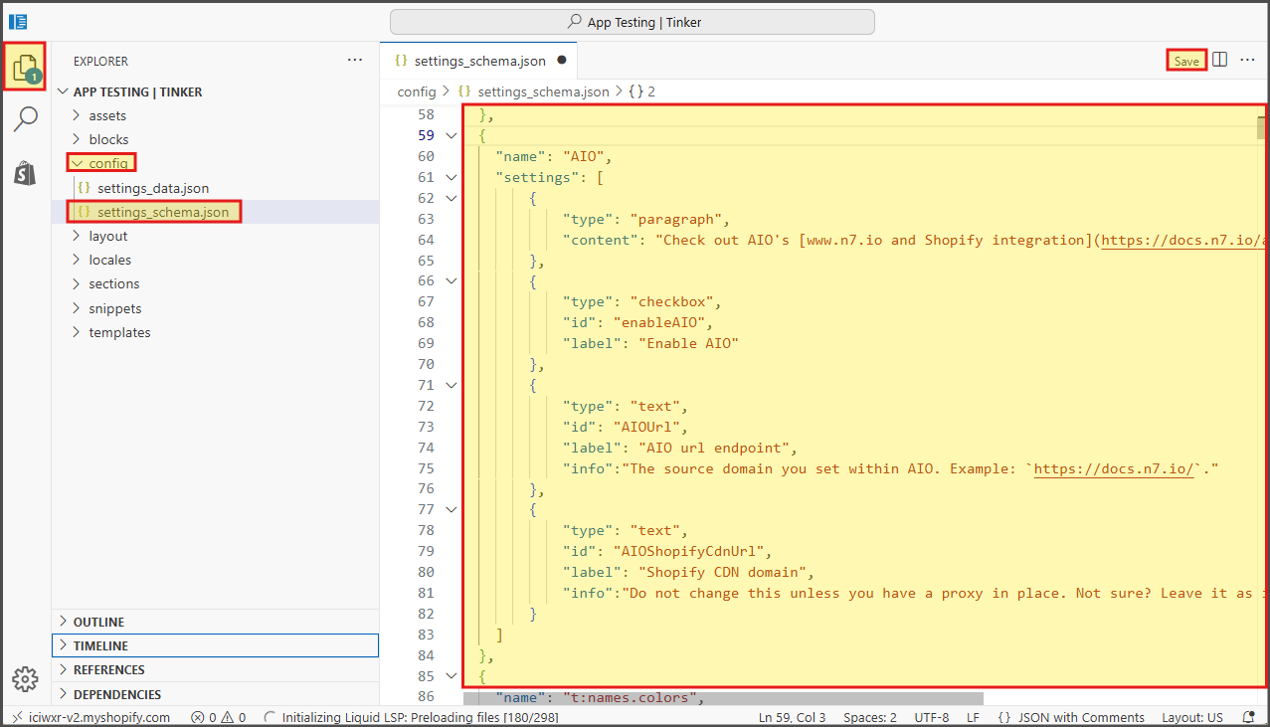Click the split editor icon
The image size is (1270, 727).
[x=1220, y=60]
